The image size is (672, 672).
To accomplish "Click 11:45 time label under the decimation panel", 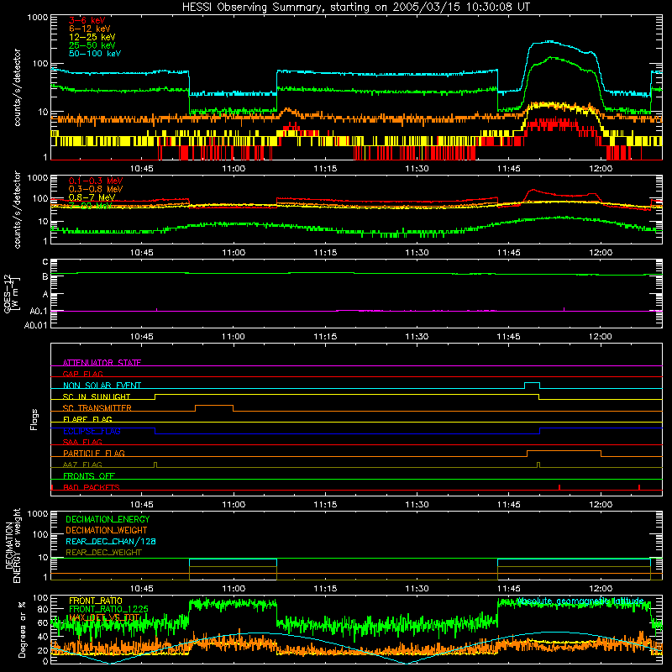I will coord(509,589).
